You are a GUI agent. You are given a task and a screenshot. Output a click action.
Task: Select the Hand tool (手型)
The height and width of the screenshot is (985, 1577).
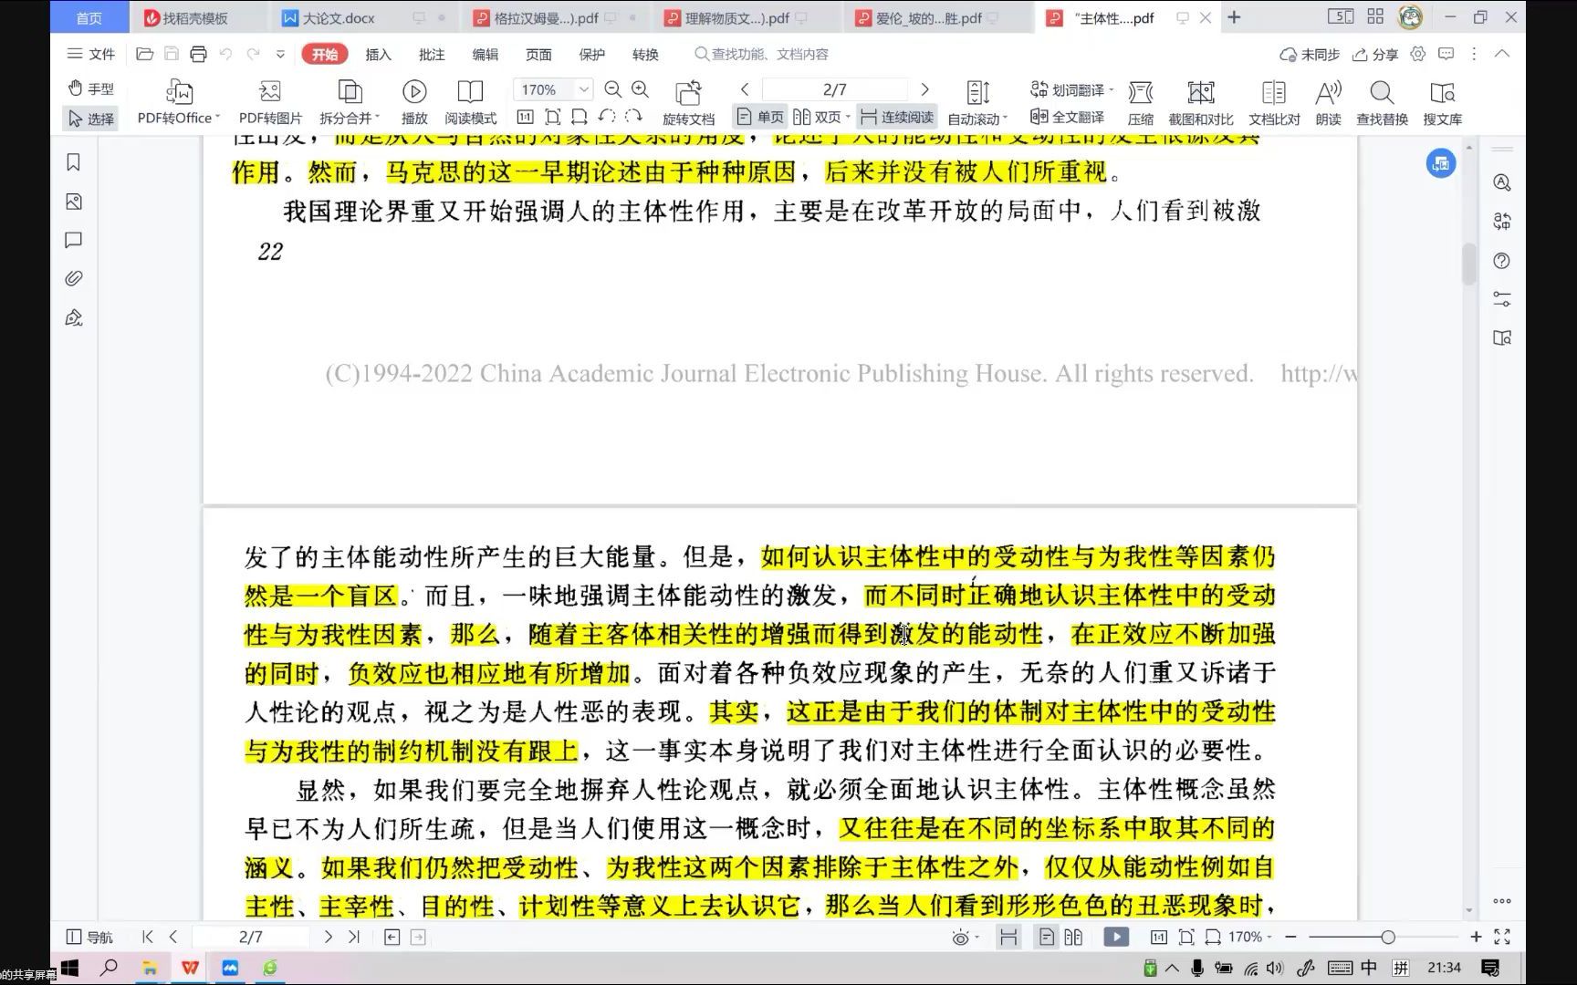tap(91, 88)
